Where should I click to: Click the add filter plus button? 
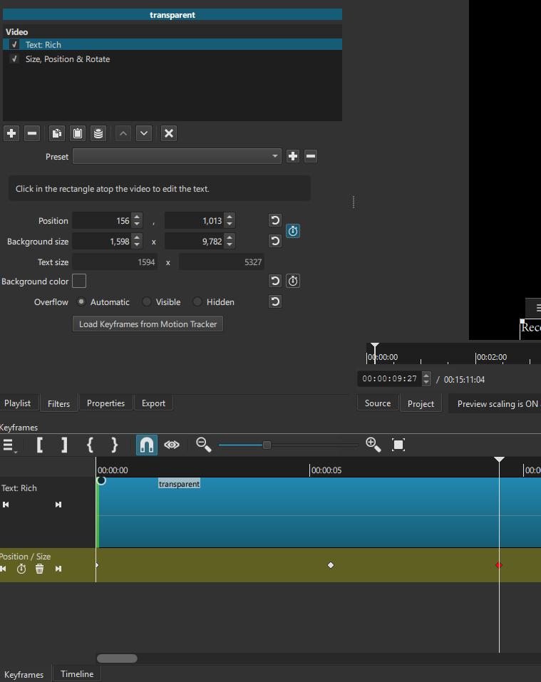click(11, 133)
